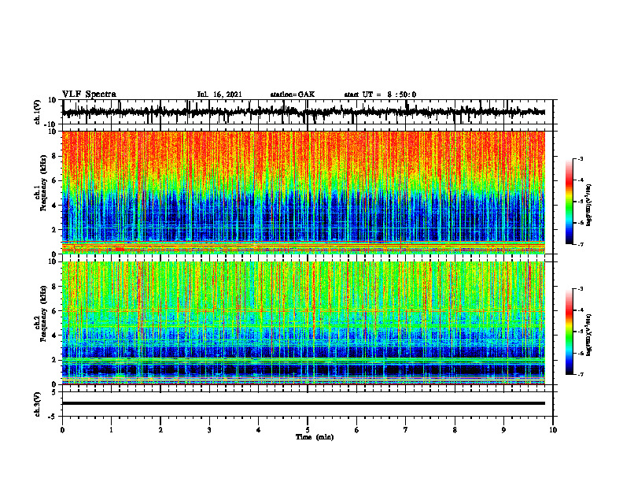623x482 pixels.
Task: Click the "ch.1(V)" axis label
Action: 37,112
